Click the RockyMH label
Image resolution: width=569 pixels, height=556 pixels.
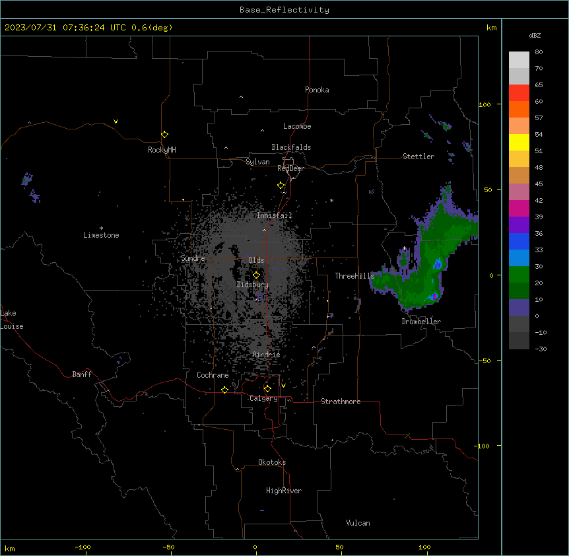162,150
